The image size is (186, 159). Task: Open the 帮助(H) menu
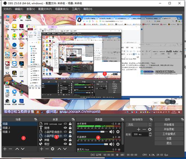(x=88, y=9)
